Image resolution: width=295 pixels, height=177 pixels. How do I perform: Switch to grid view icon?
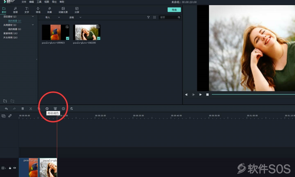click(155, 17)
